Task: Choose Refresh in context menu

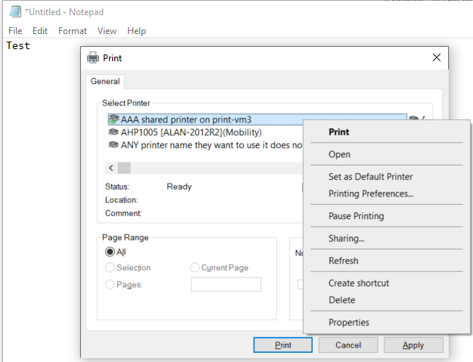Action: point(387,261)
